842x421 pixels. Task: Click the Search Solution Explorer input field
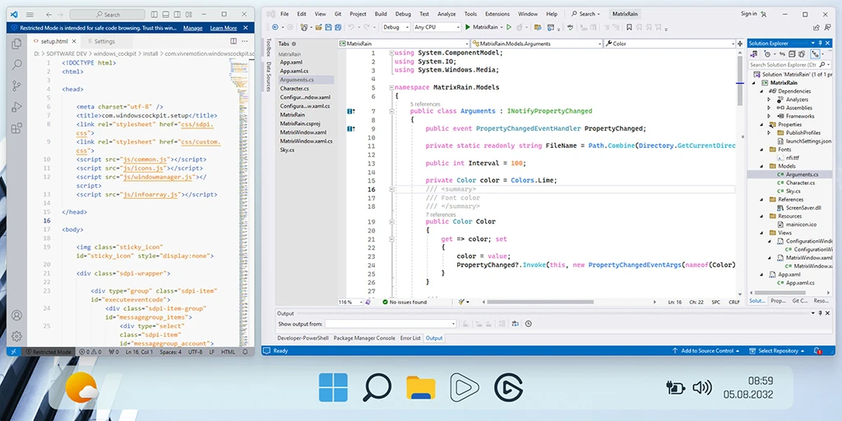tap(781, 64)
